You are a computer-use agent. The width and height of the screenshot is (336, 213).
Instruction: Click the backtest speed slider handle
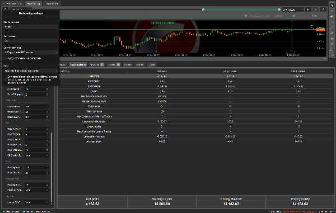point(294,16)
